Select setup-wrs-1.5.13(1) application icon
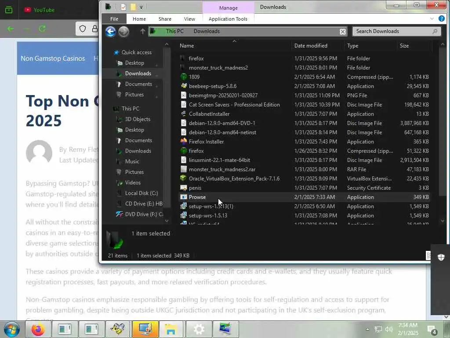 [184, 206]
